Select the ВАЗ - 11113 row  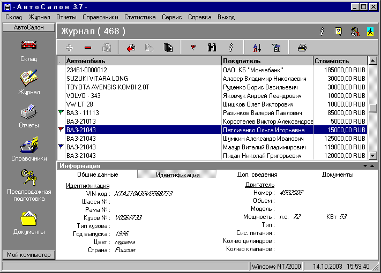pos(143,113)
